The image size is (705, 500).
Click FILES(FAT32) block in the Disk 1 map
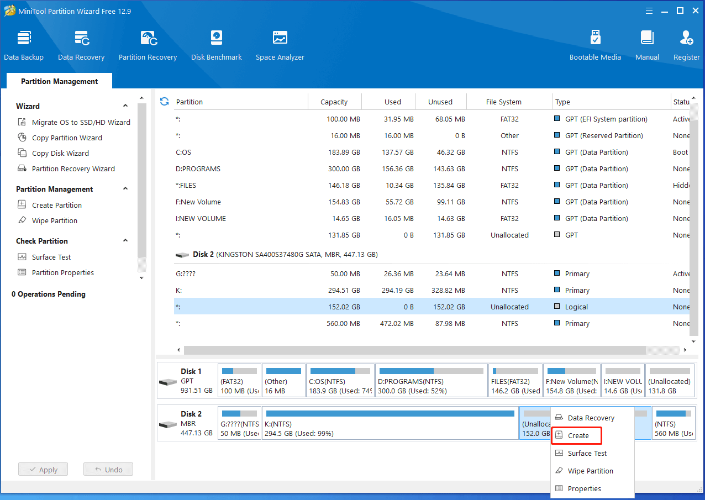click(x=515, y=380)
